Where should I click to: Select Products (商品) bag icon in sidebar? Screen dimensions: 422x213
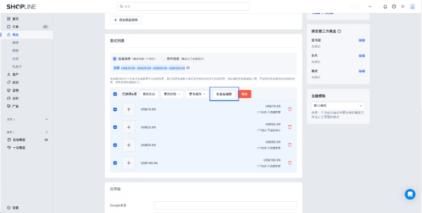pos(9,35)
